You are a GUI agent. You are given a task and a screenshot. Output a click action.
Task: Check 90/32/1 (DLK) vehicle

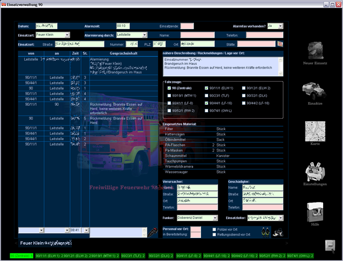244,96
